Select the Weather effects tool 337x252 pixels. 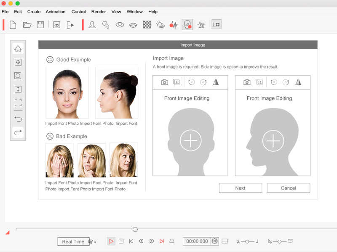(160, 24)
